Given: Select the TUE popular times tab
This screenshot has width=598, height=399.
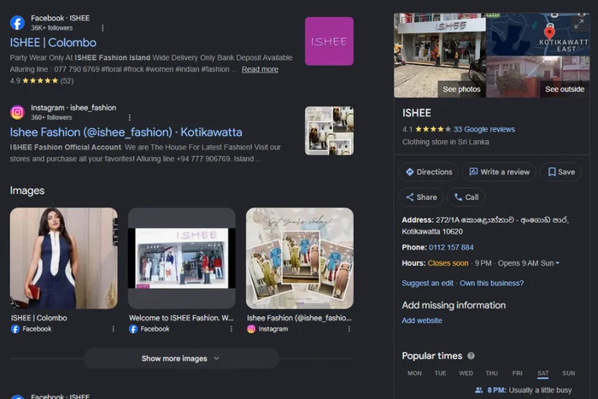Looking at the screenshot, I should [x=440, y=373].
